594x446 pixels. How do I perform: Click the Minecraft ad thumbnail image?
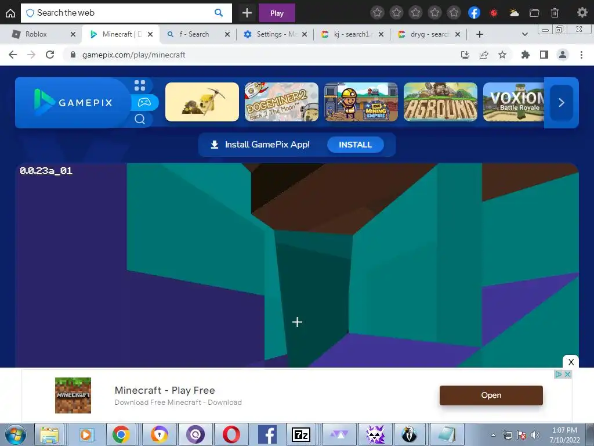(x=73, y=395)
